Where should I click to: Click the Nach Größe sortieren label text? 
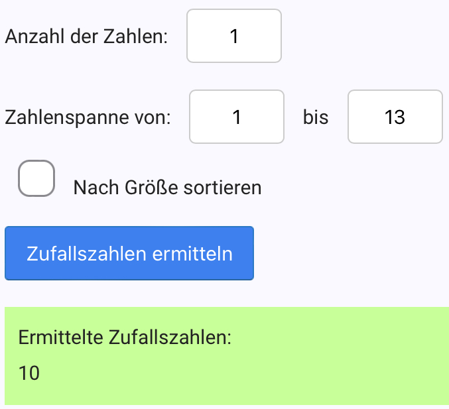tap(167, 188)
